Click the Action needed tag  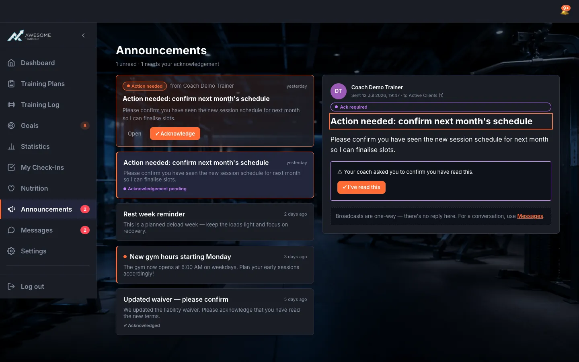pos(145,86)
